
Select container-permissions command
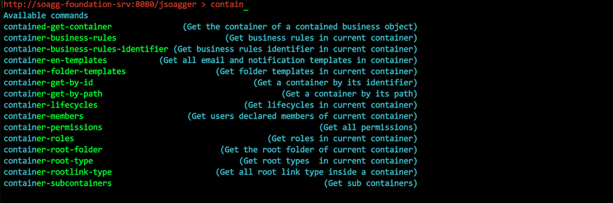(x=53, y=127)
